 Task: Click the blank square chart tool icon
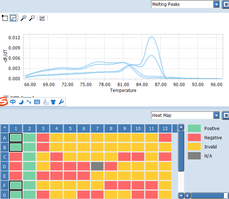[5, 18]
